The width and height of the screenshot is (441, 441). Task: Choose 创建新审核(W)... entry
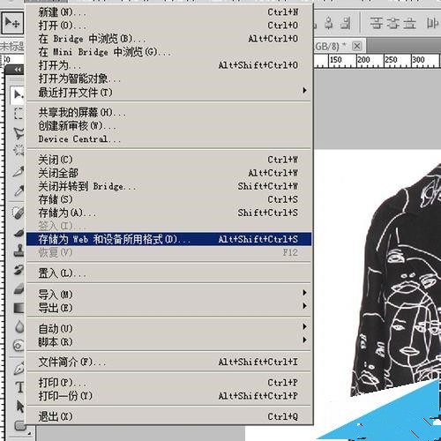point(168,125)
